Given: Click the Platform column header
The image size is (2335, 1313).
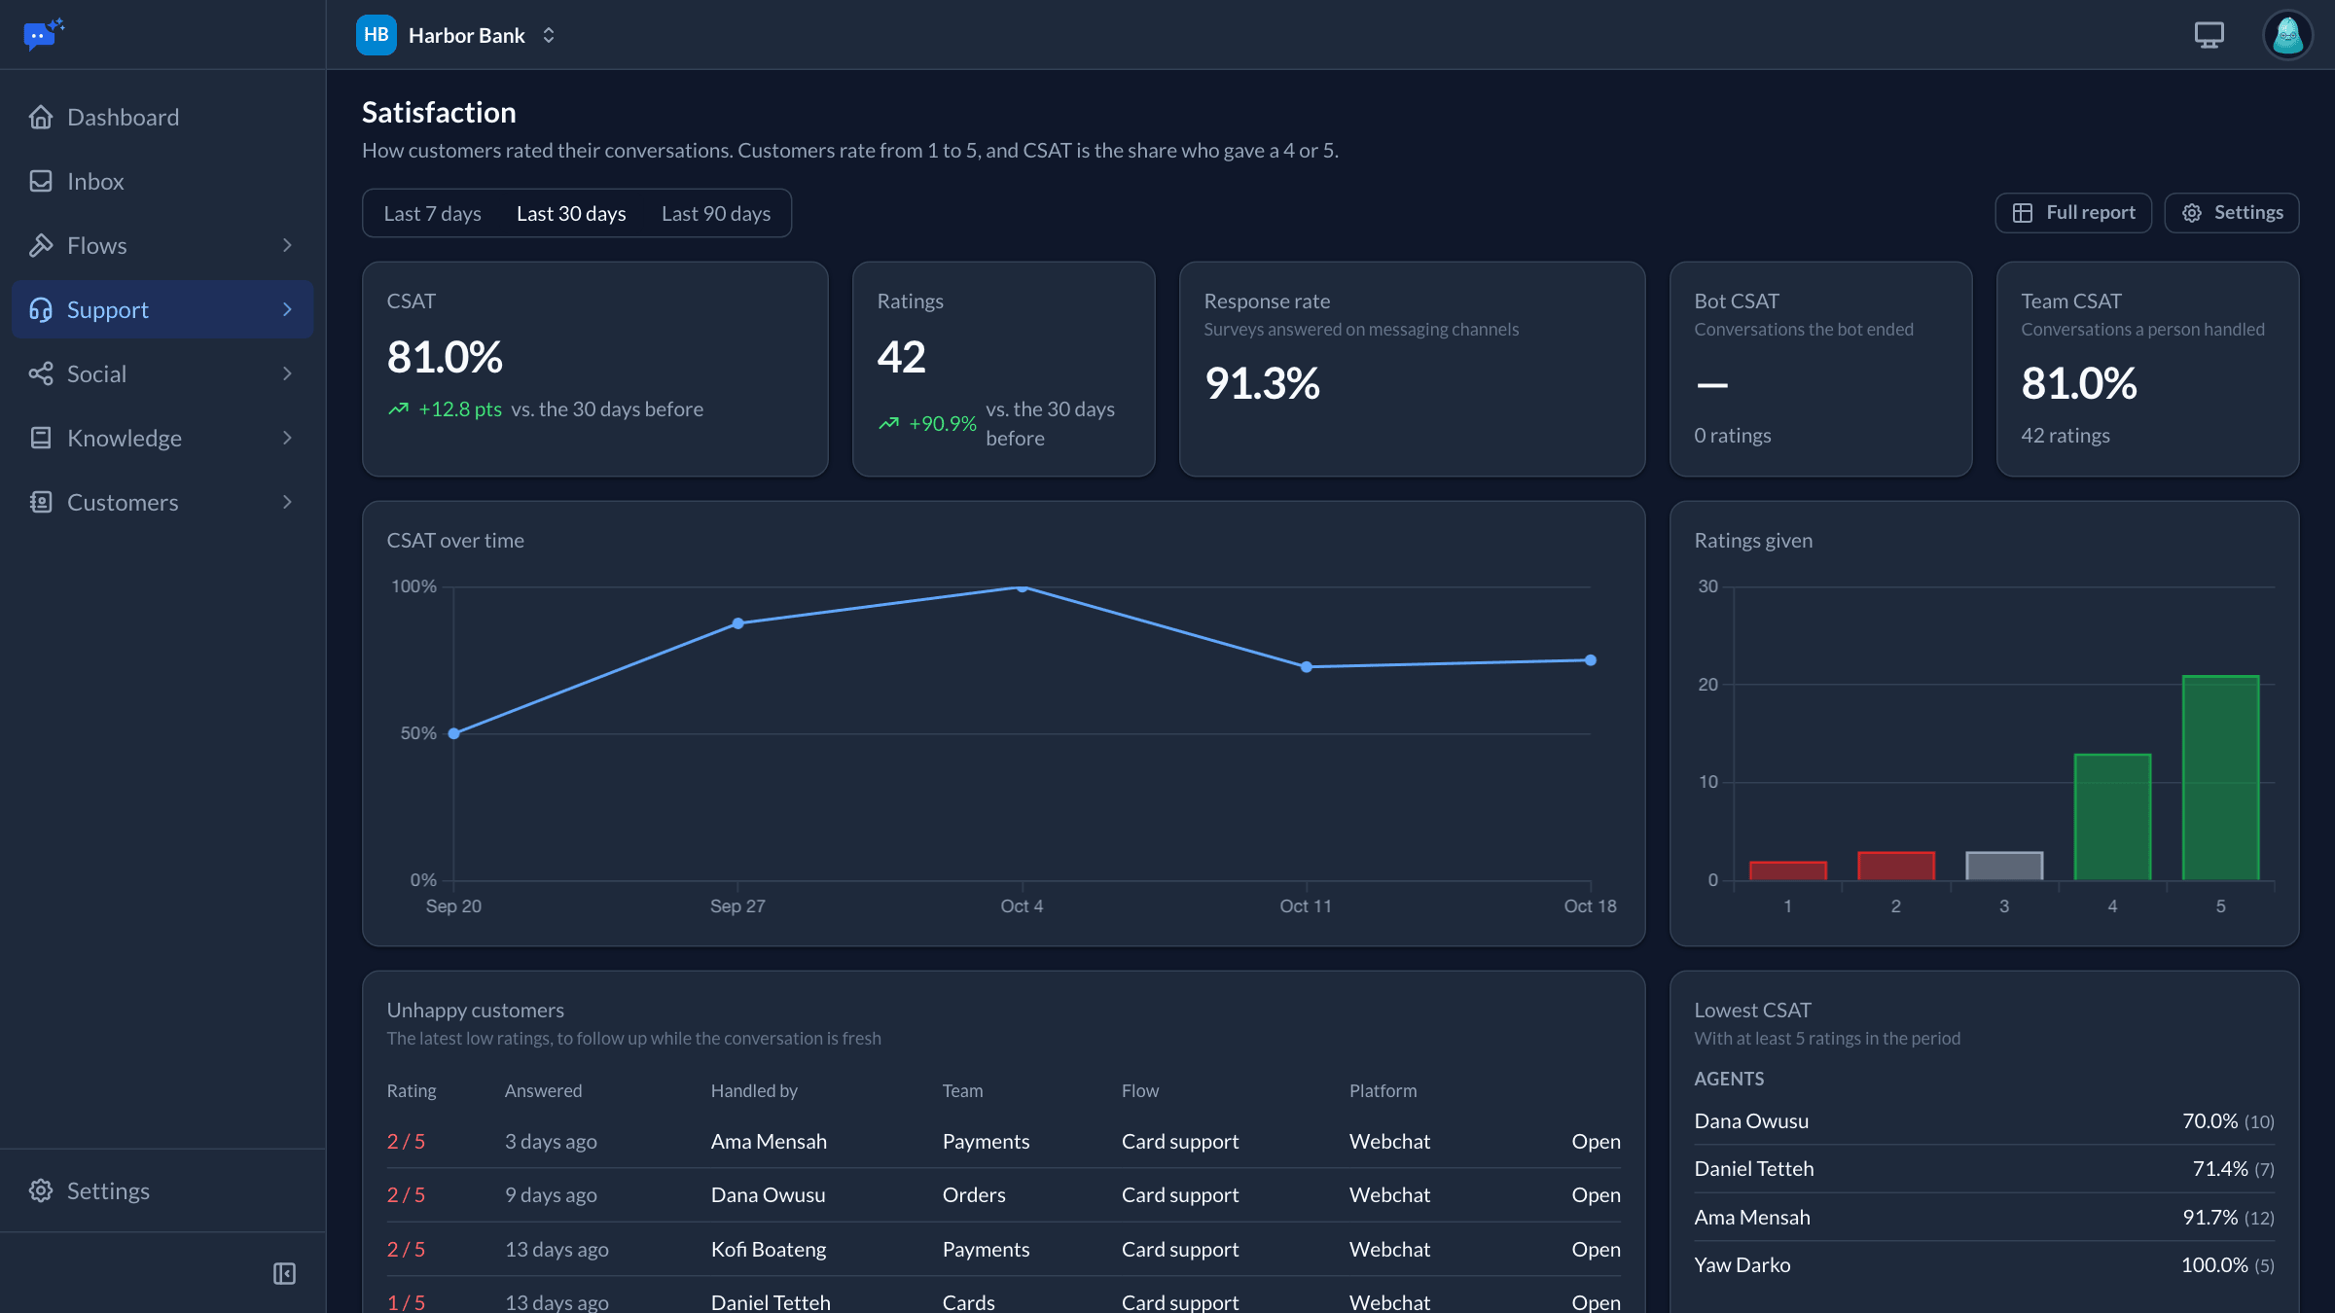Looking at the screenshot, I should click(1383, 1091).
